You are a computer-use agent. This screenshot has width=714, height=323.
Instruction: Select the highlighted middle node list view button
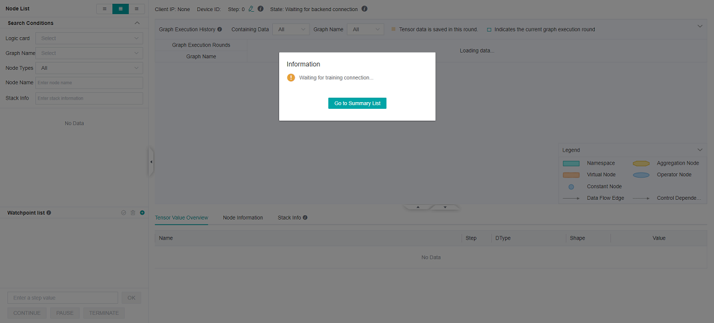click(120, 9)
